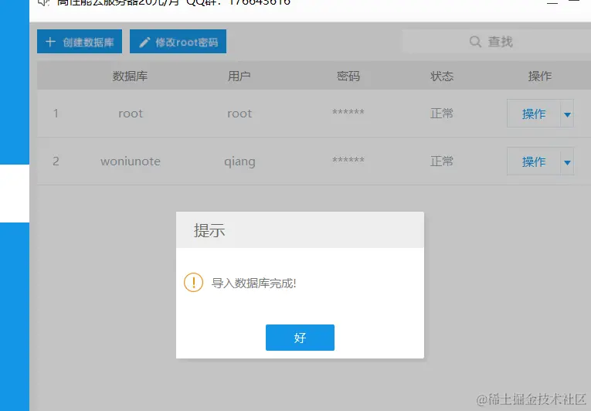Screen dimensions: 591x411
Task: Select the qiang user cell
Action: click(x=239, y=162)
